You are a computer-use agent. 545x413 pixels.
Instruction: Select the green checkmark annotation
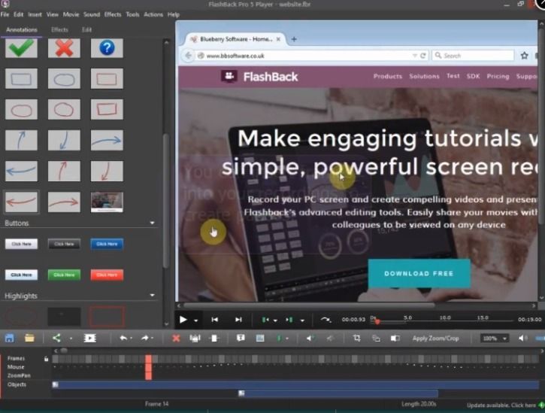tap(21, 48)
